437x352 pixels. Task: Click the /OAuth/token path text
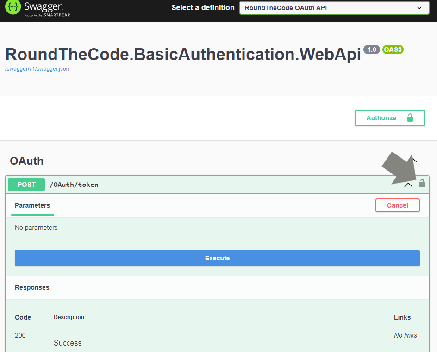tap(74, 184)
